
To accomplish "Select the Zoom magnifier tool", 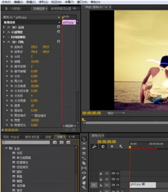I will [84, 187].
